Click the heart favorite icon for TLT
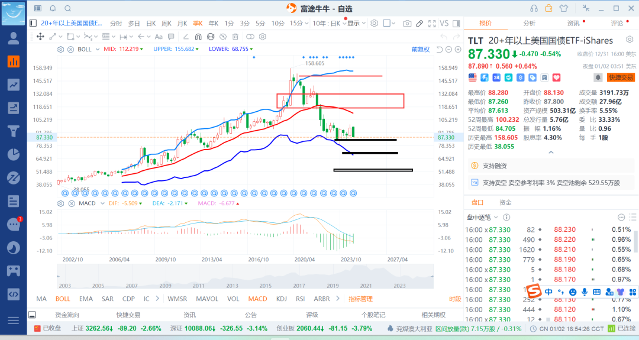Viewport: 639px width, 340px height. (556, 77)
